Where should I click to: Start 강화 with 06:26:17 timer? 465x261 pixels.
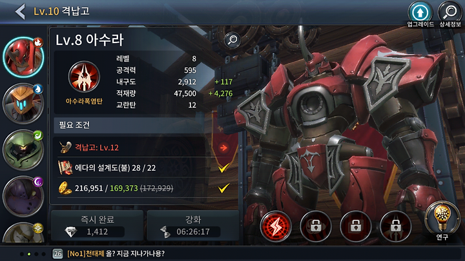point(193,226)
